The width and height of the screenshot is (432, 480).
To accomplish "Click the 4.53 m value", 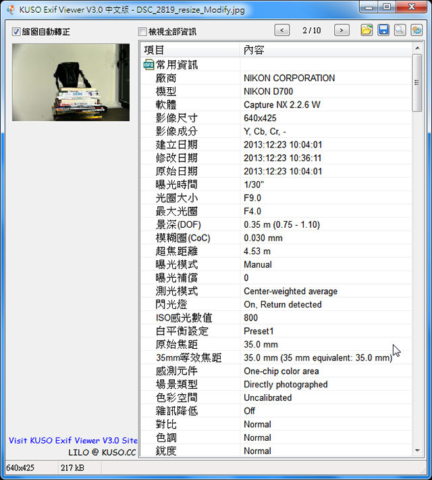I will pyautogui.click(x=257, y=251).
